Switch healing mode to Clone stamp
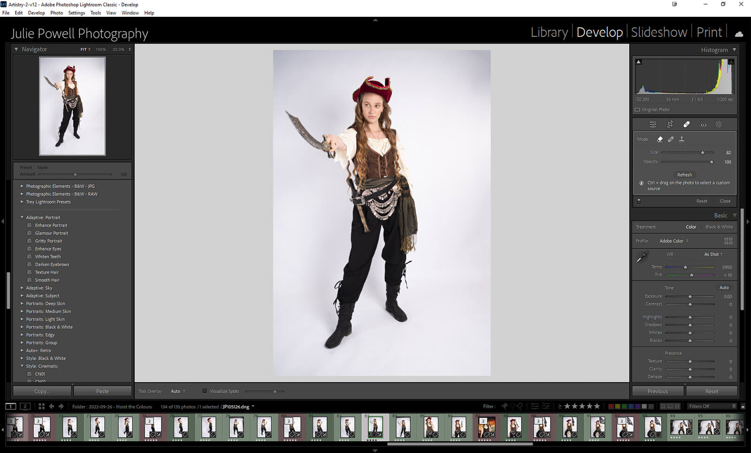The image size is (751, 453). click(682, 139)
